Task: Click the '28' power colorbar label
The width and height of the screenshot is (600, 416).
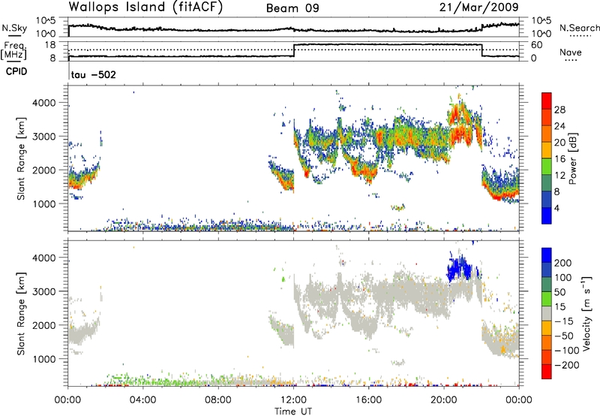Action: pyautogui.click(x=559, y=110)
